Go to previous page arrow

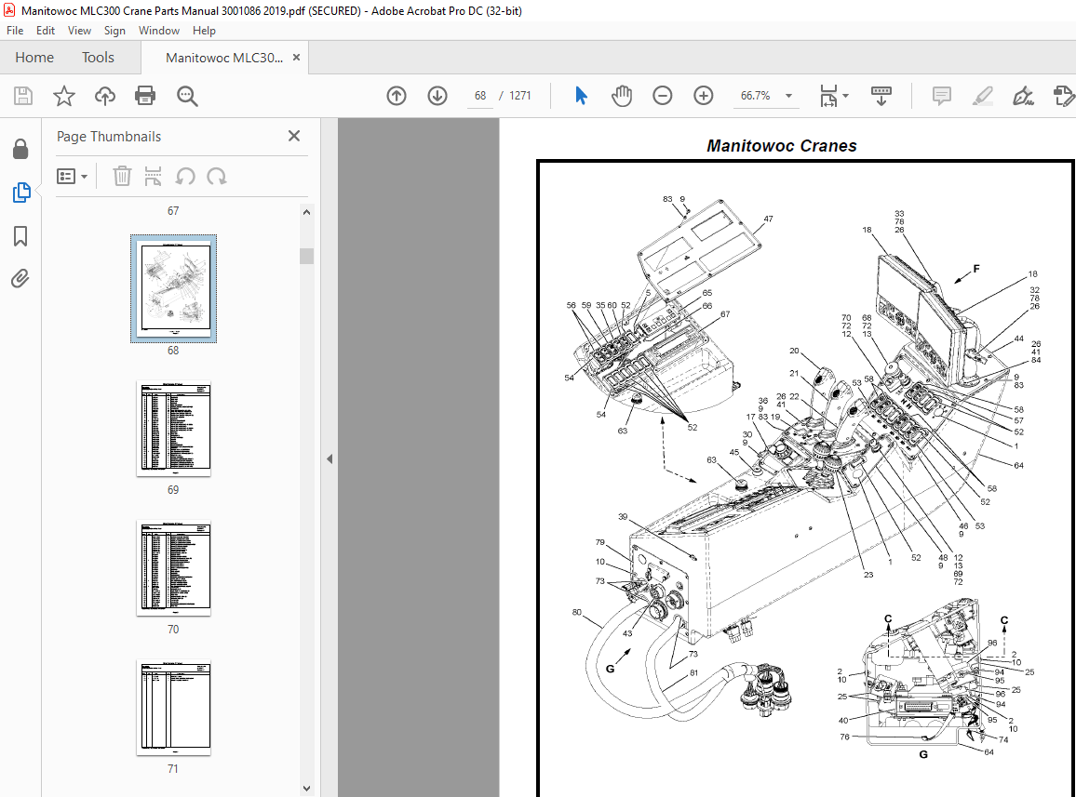point(397,96)
